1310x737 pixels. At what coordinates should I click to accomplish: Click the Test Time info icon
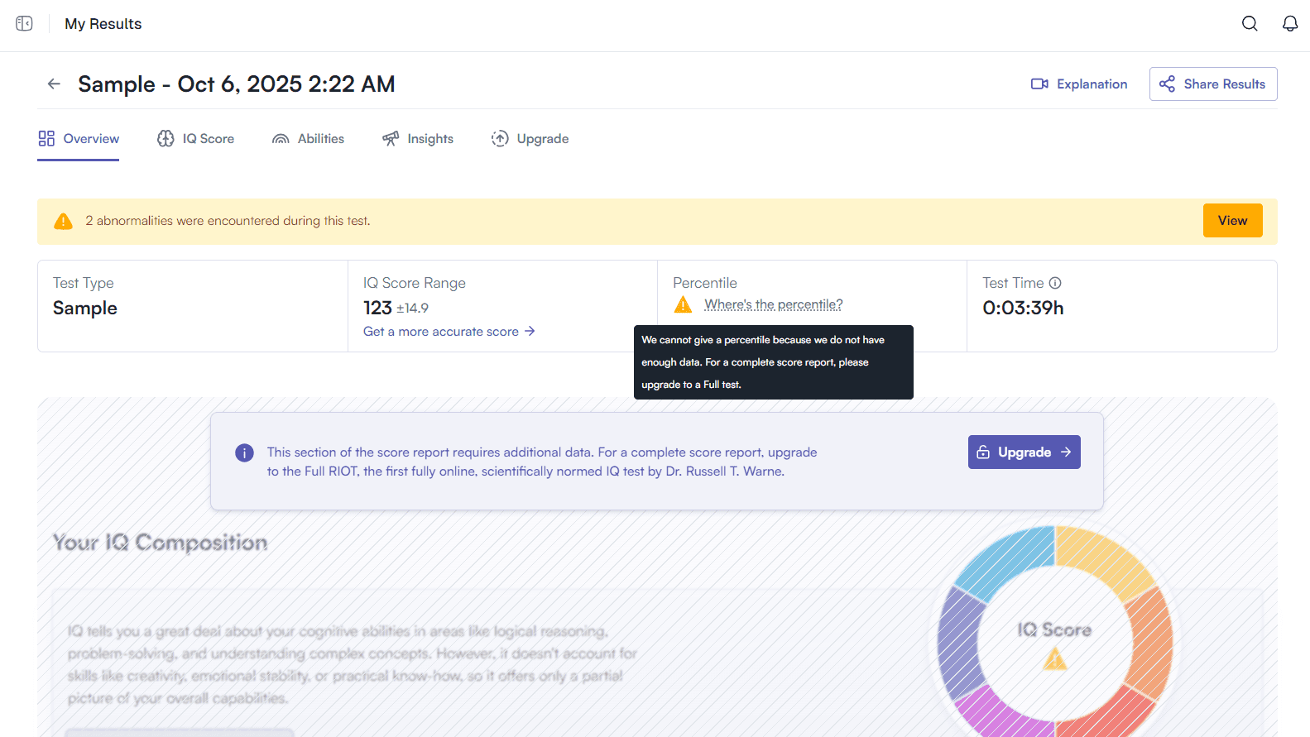1055,283
